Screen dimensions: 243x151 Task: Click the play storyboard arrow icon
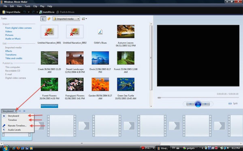pos(24,111)
